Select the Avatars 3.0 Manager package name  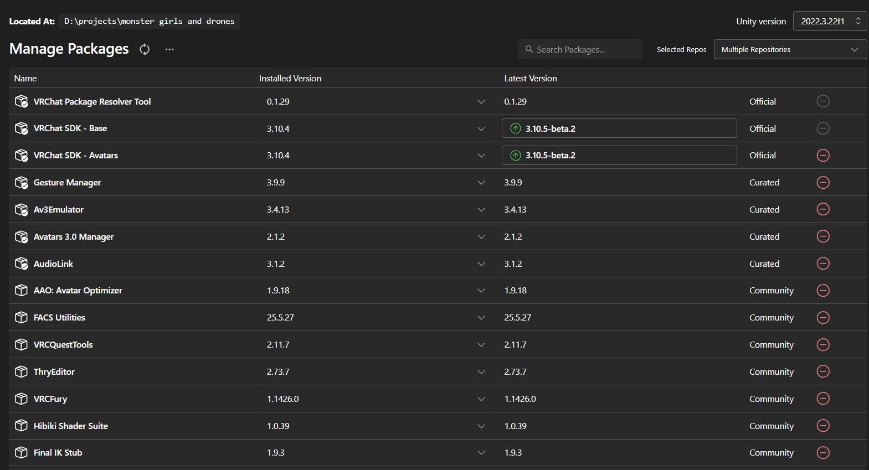[x=74, y=237]
